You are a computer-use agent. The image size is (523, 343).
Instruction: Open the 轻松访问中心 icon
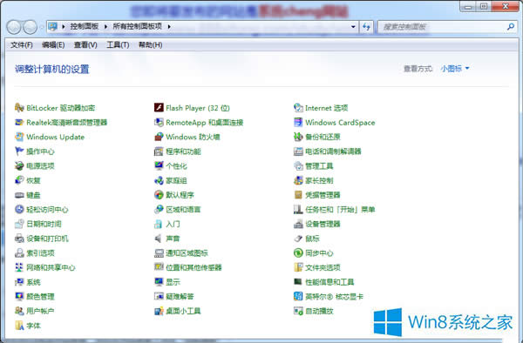tap(19, 209)
